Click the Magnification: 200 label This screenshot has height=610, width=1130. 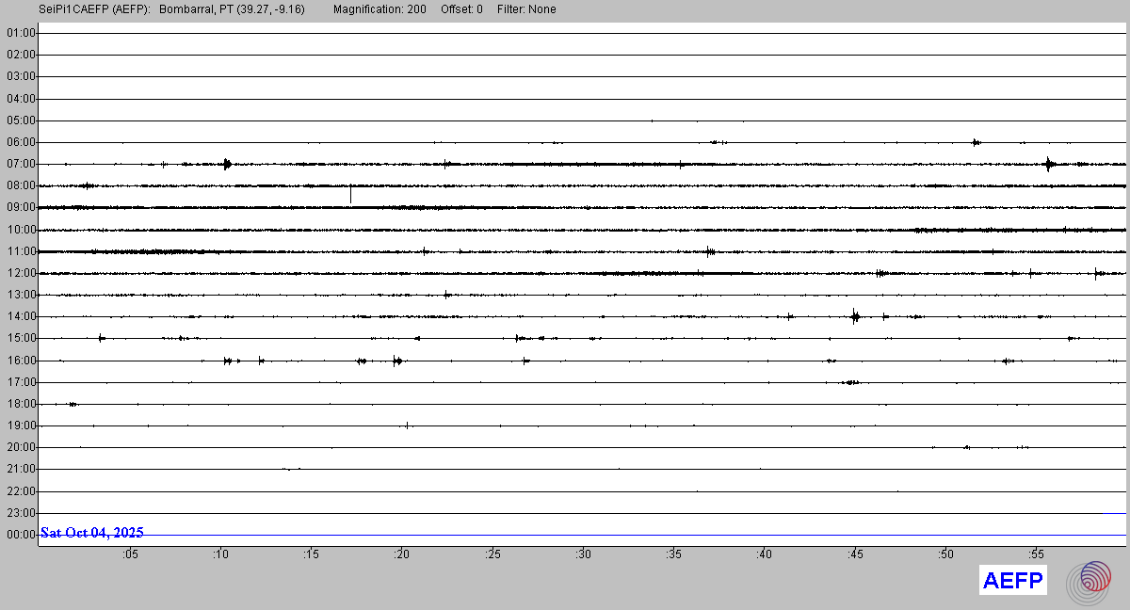(x=379, y=9)
